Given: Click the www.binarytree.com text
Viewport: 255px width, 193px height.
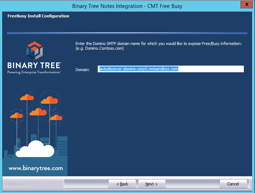Looking at the screenshot, I should pyautogui.click(x=36, y=168).
